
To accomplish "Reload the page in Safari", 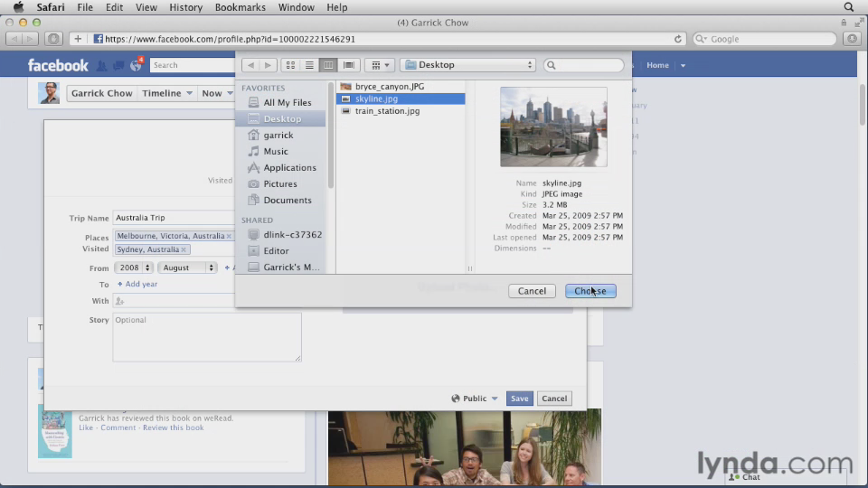I will [677, 39].
